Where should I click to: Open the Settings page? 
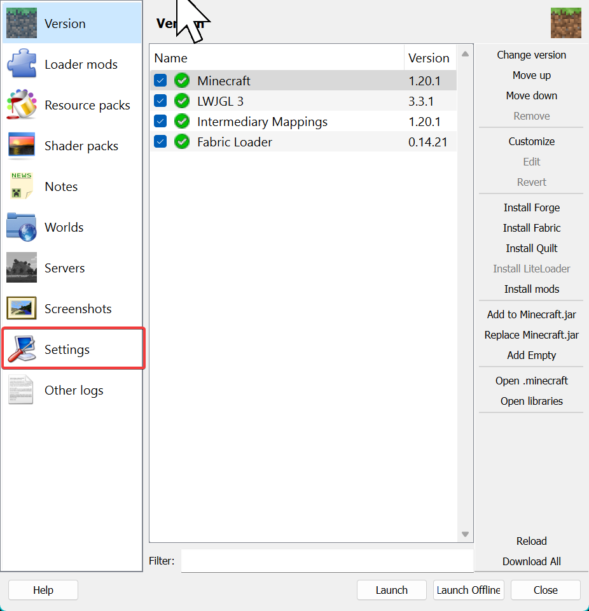67,349
